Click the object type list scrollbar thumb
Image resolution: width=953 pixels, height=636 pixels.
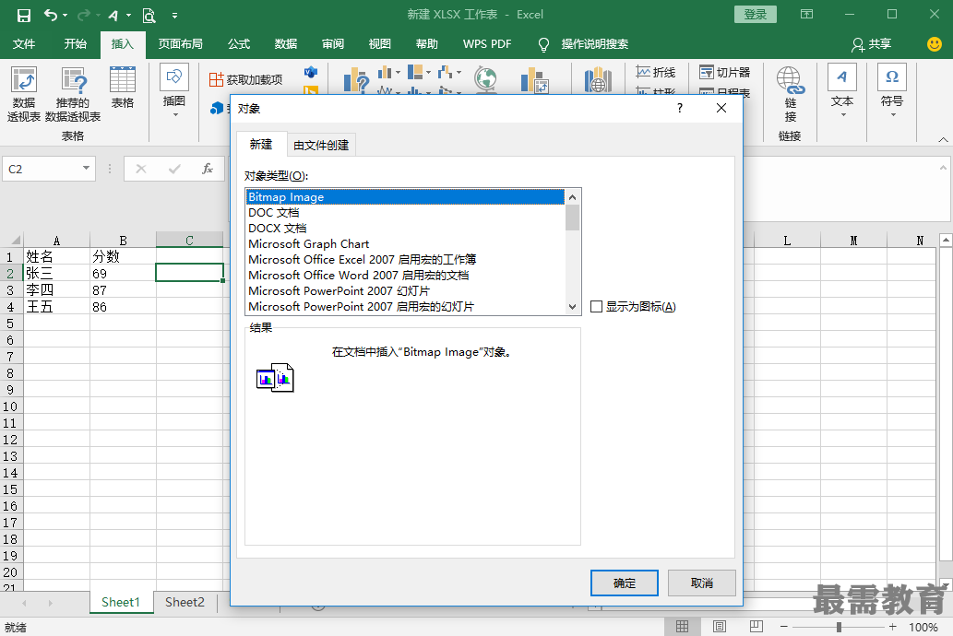[573, 218]
